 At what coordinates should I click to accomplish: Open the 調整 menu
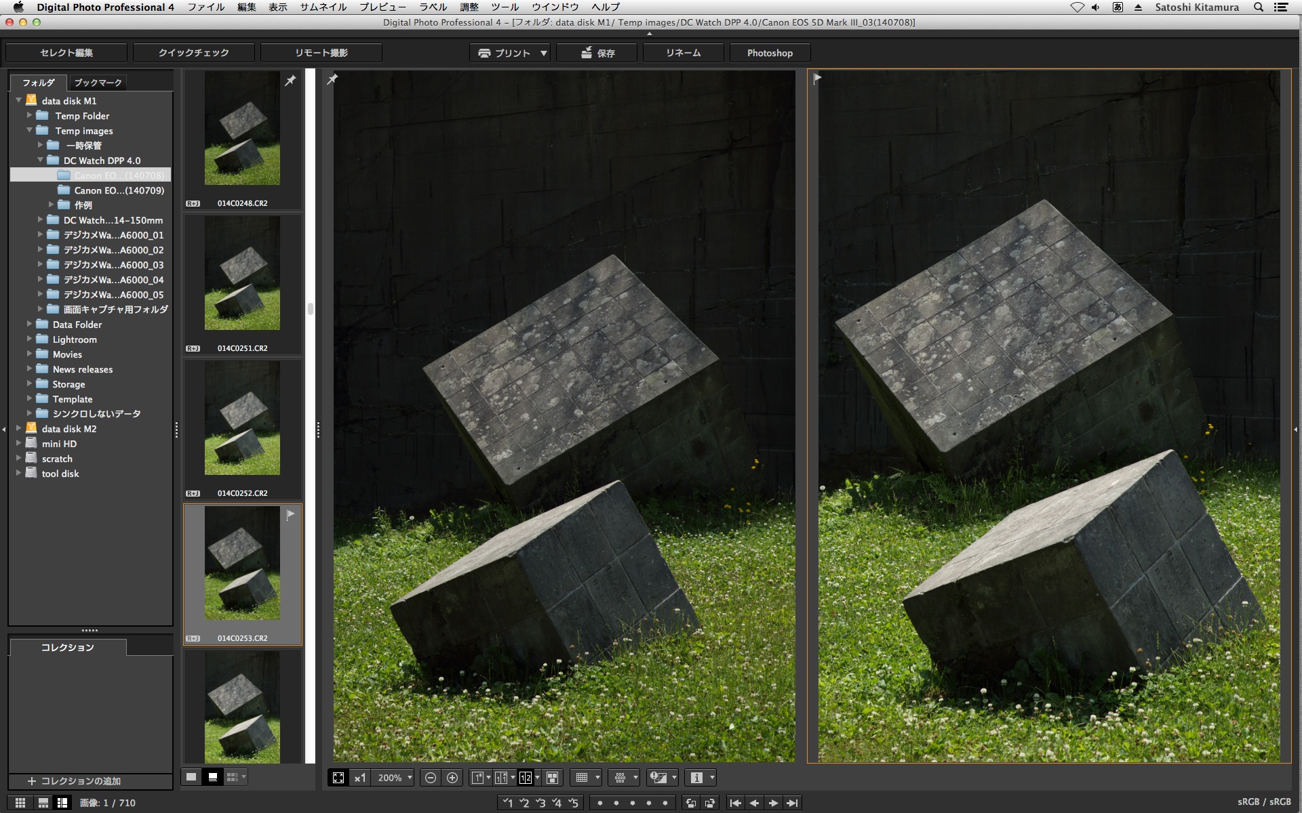coord(469,7)
